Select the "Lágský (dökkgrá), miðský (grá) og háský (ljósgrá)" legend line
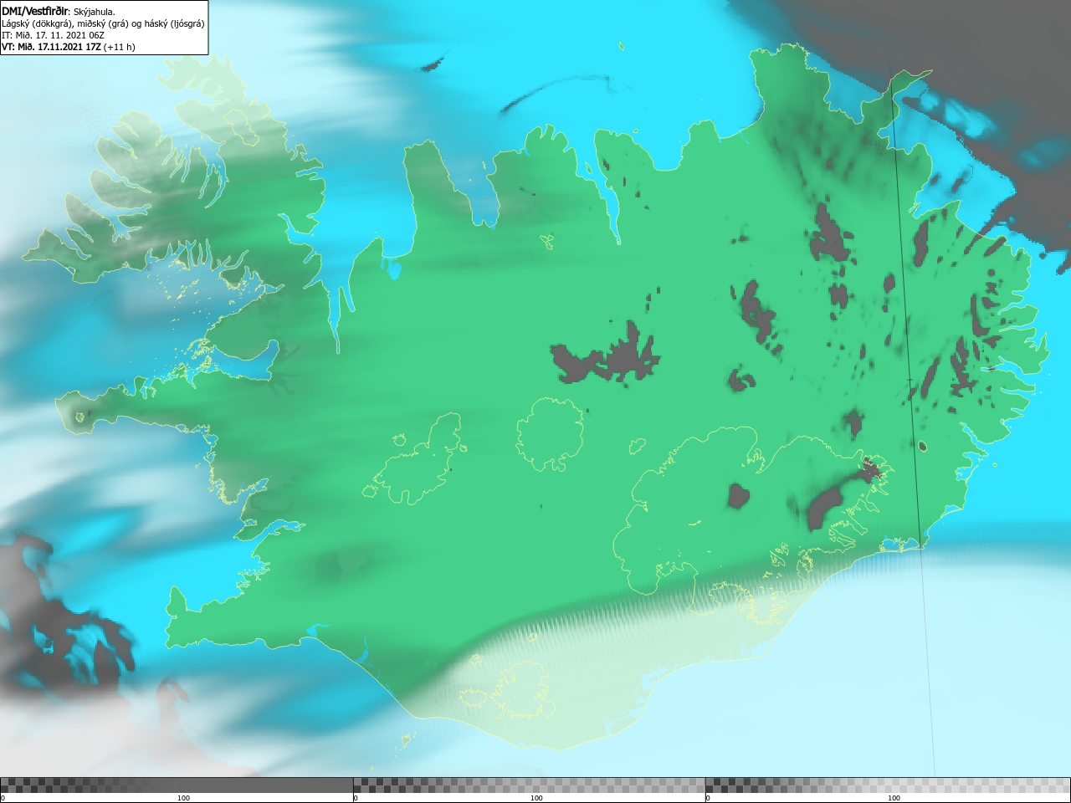Viewport: 1071px width, 803px height. [103, 23]
